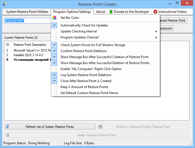This screenshot has height=148, width=195.
Task: Open System Restore Point Utilities menu
Action: click(x=27, y=12)
